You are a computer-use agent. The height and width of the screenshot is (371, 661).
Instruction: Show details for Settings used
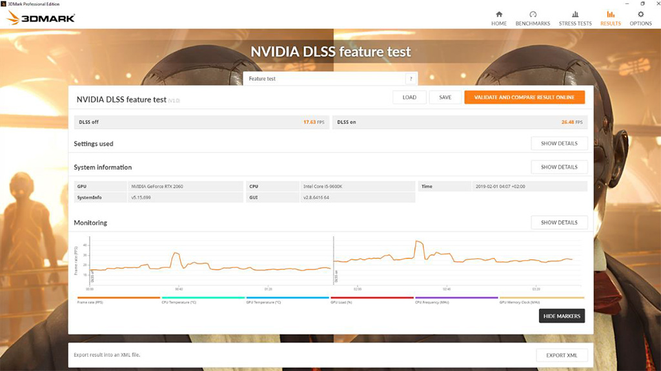coord(559,144)
